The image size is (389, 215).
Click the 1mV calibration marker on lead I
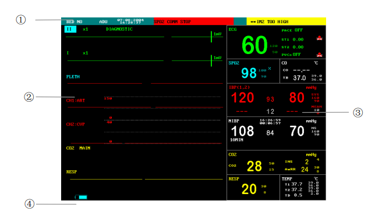tap(217, 58)
